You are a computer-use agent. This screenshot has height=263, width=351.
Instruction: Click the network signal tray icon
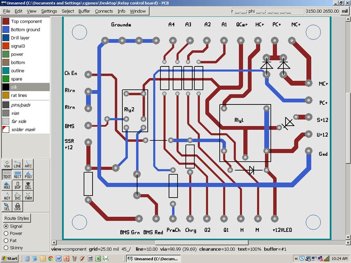coord(327,259)
